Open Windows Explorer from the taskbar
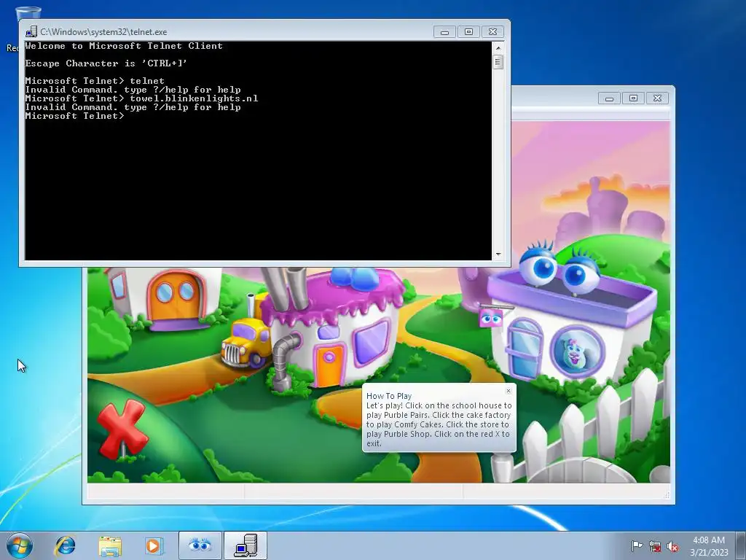 (110, 545)
